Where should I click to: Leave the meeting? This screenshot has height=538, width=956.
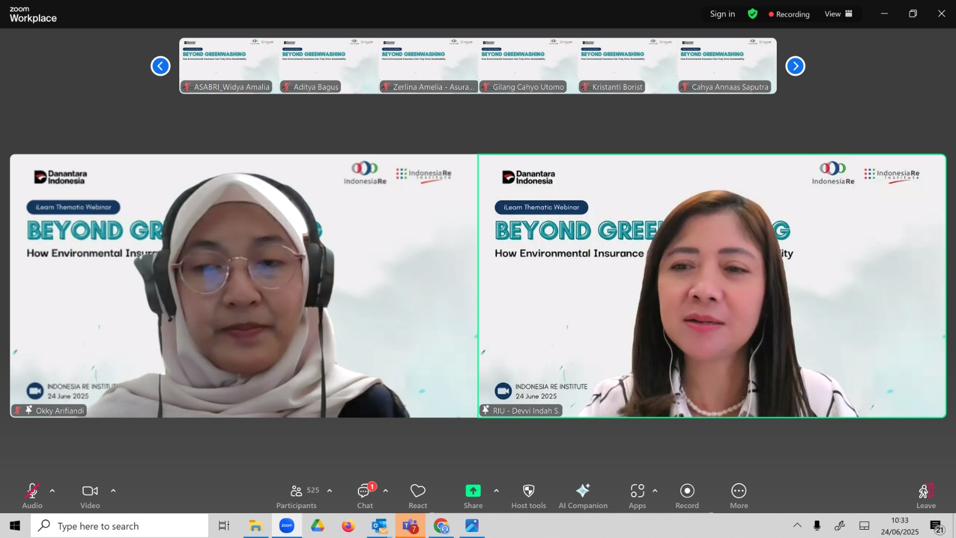(926, 496)
